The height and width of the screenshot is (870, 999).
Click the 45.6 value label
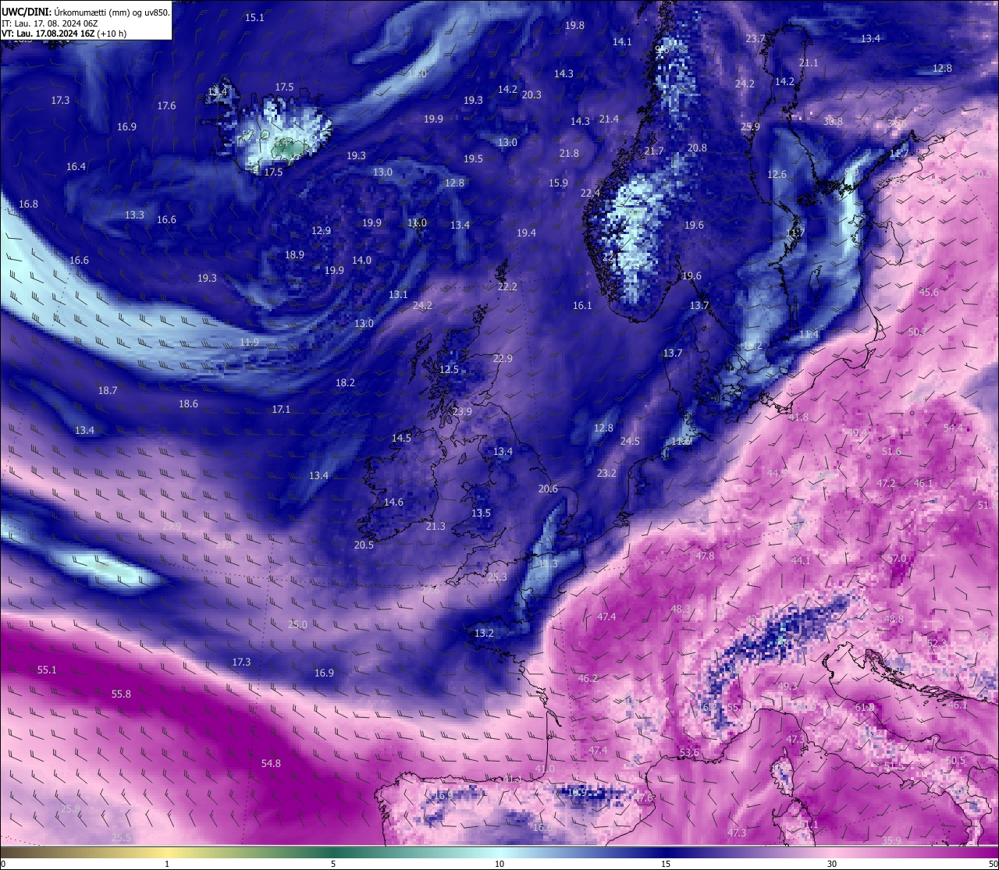point(929,292)
